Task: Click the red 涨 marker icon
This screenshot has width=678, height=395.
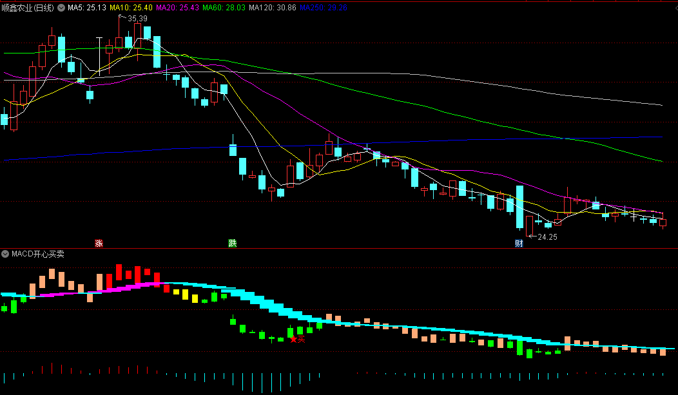Action: coord(99,244)
